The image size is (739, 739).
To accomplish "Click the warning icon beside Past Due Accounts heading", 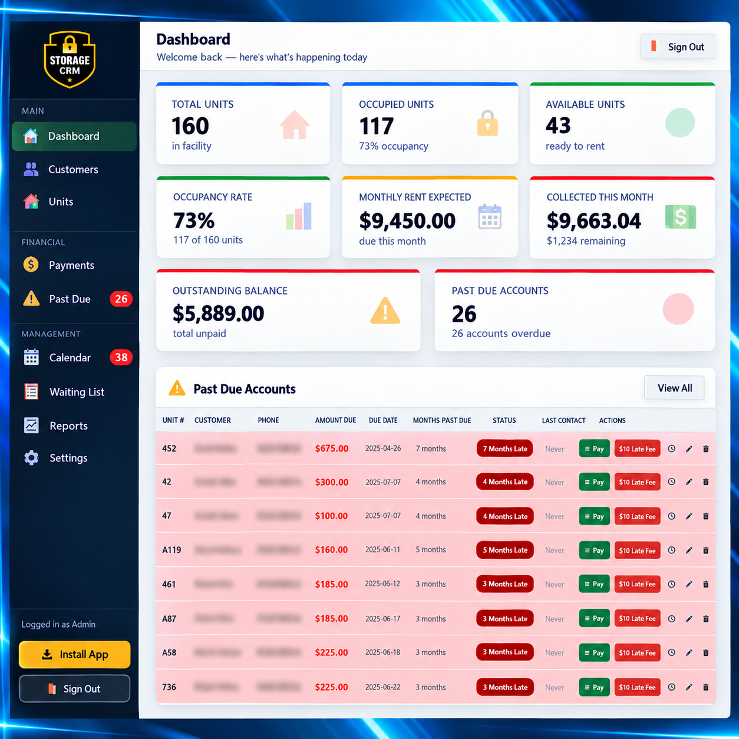I will click(177, 388).
